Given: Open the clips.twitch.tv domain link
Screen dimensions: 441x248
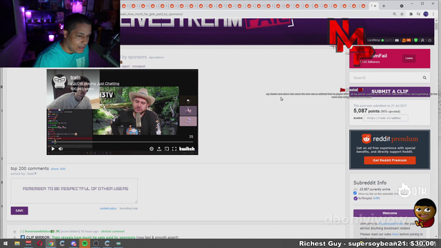Looking at the screenshot, I should (156, 57).
